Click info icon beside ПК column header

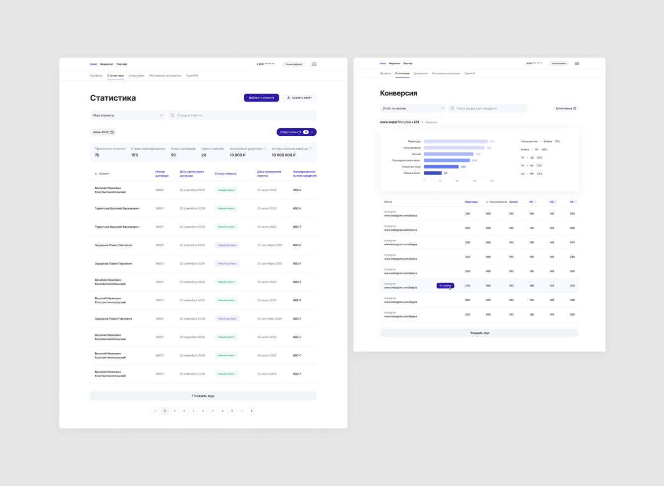(535, 202)
